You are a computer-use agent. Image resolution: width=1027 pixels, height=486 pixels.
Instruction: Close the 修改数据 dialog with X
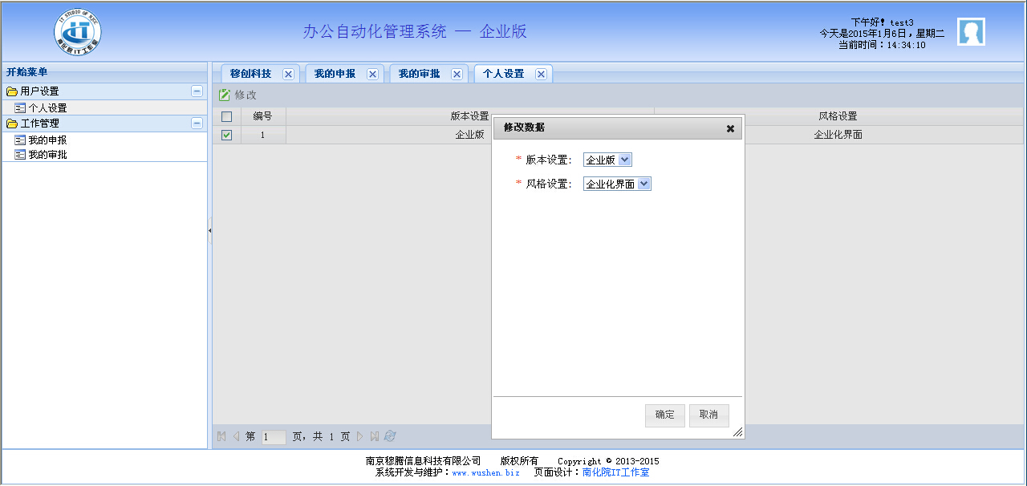(730, 128)
